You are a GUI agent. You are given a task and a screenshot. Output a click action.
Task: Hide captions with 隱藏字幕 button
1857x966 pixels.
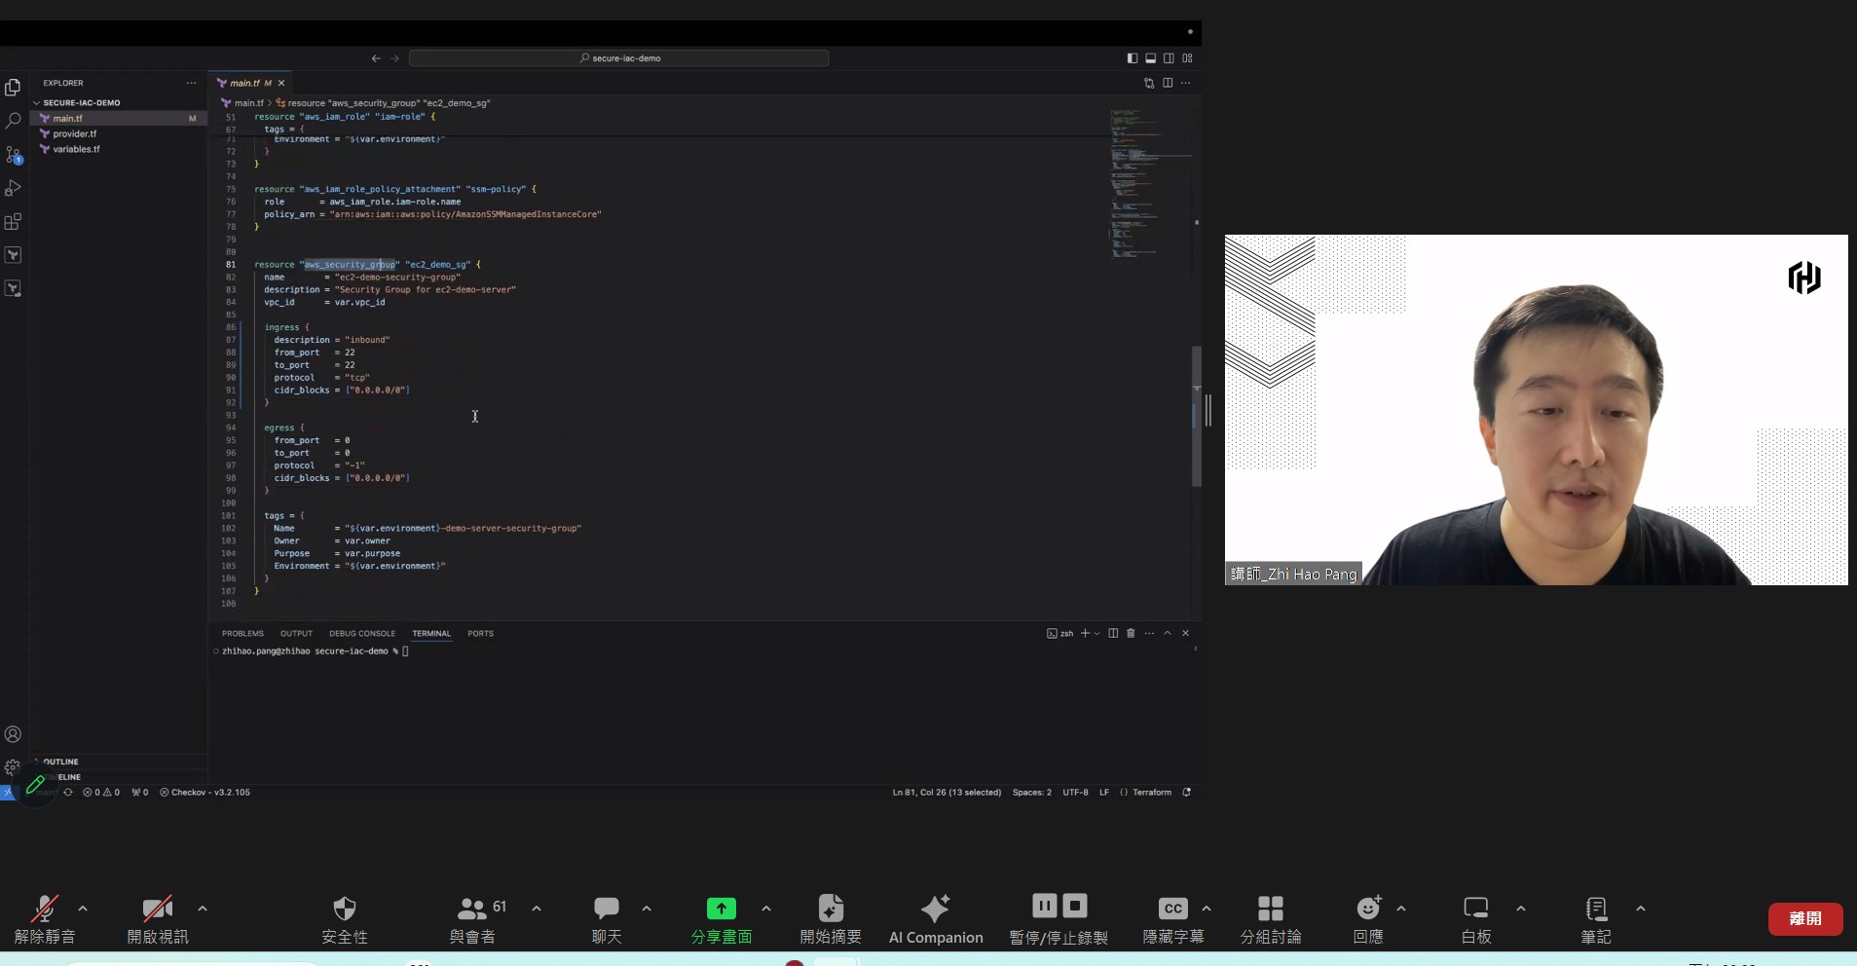(x=1172, y=919)
